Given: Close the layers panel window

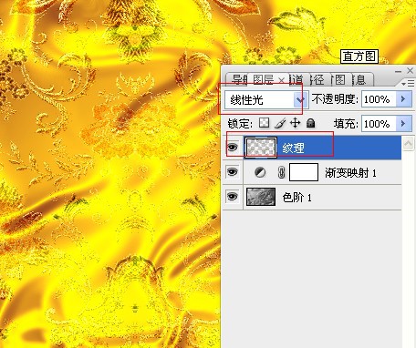Looking at the screenshot, I should 410,71.
